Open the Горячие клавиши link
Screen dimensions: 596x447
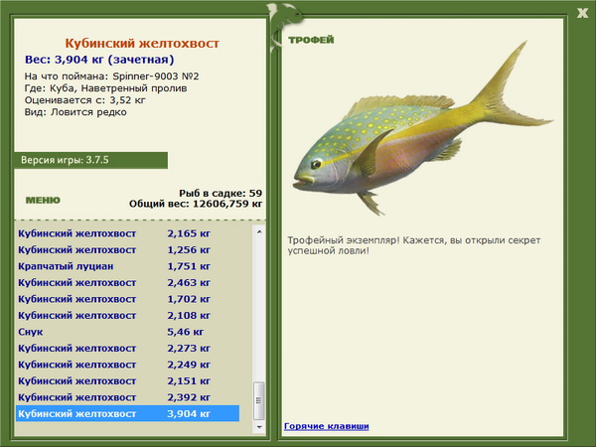(326, 426)
